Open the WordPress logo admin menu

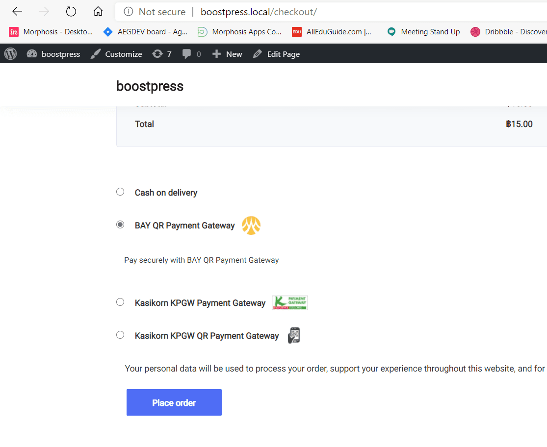[x=10, y=54]
